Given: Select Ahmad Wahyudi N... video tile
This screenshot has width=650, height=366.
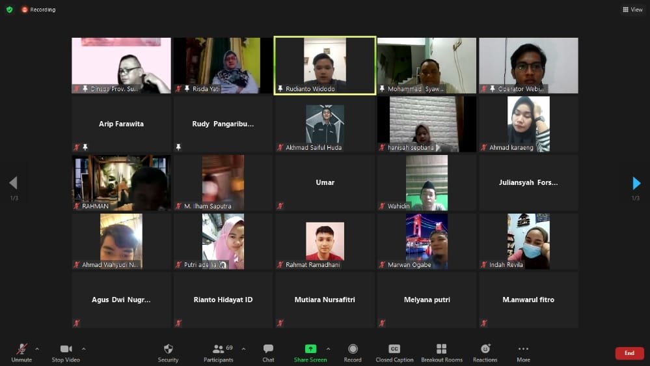Looking at the screenshot, I should coord(121,241).
